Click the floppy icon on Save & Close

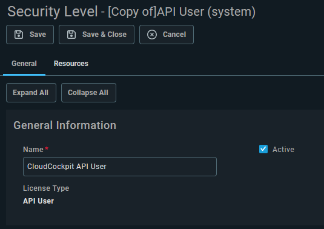pos(71,35)
